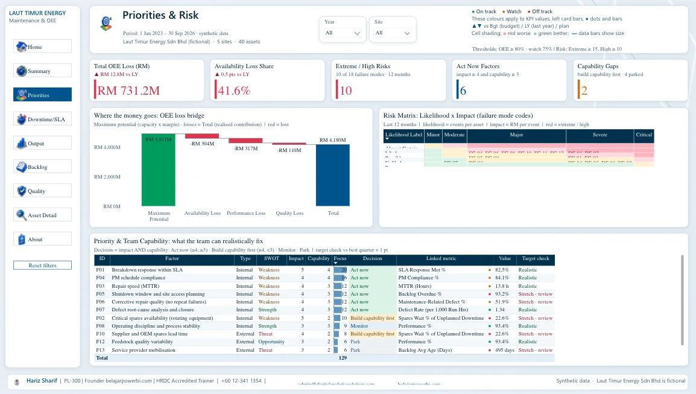Go to Downtime/SLA page
The width and height of the screenshot is (696, 394).
pyautogui.click(x=42, y=119)
